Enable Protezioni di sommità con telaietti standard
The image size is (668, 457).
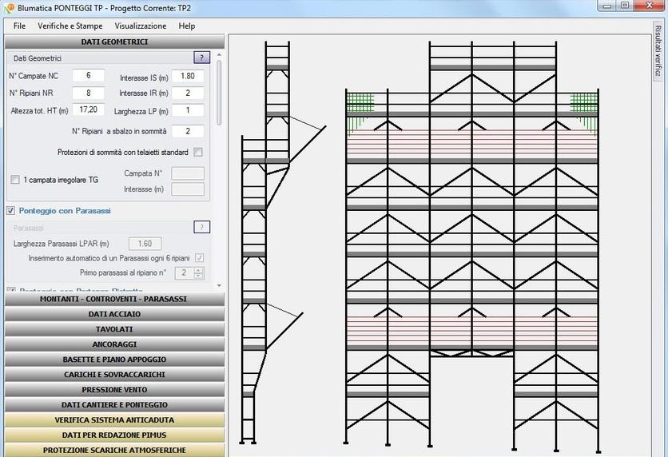click(198, 153)
